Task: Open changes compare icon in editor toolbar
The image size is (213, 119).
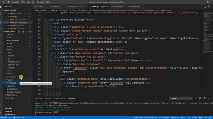Action: tap(205, 7)
